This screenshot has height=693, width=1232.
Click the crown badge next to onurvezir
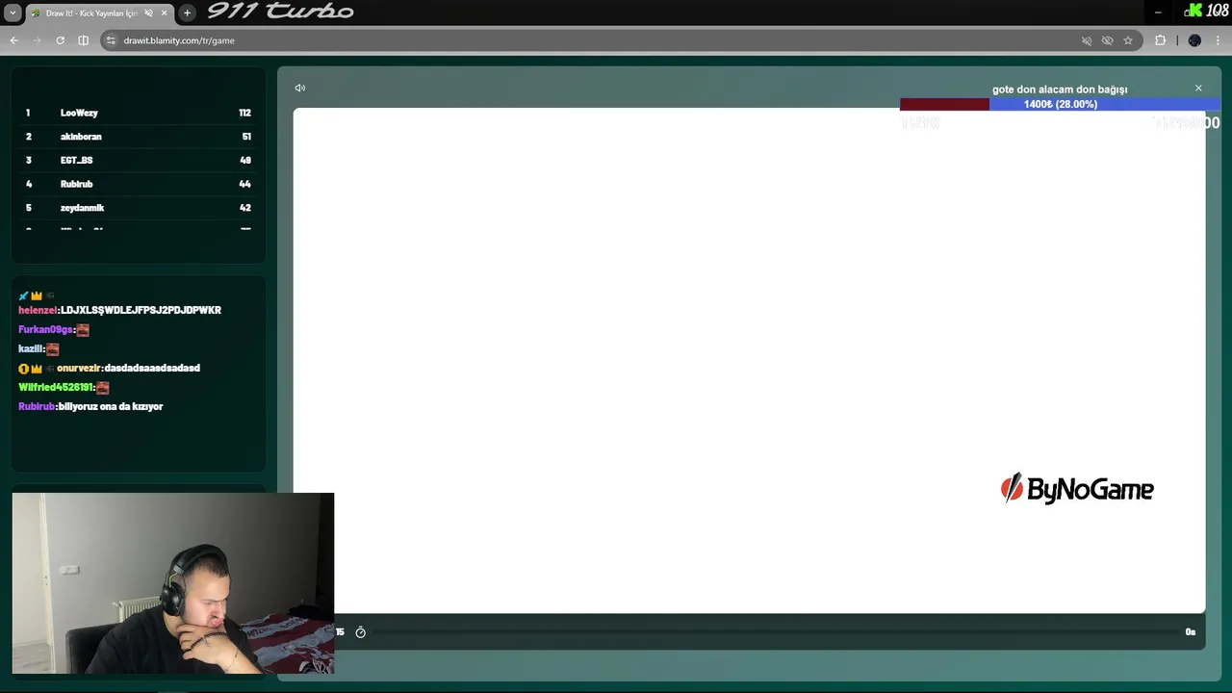coord(37,369)
